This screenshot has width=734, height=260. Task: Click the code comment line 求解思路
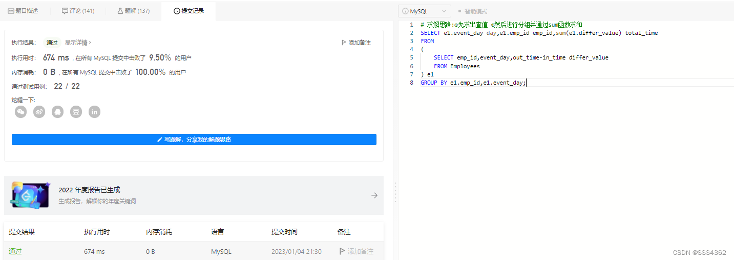[x=501, y=25]
